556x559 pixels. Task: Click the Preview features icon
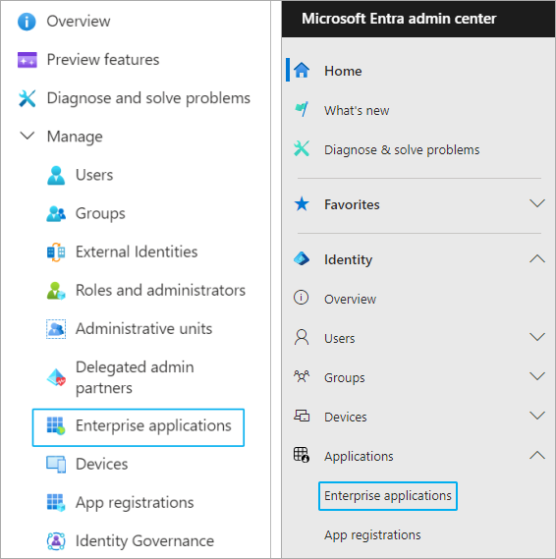[28, 60]
